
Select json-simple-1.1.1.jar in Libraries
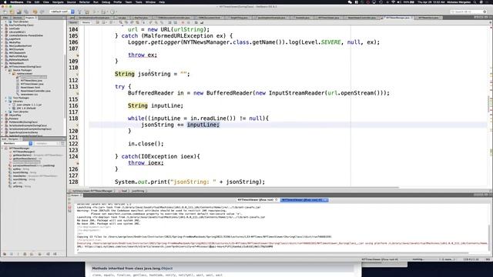(29, 105)
